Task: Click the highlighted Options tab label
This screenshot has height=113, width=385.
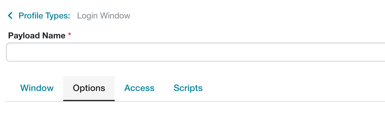Action: (x=89, y=88)
